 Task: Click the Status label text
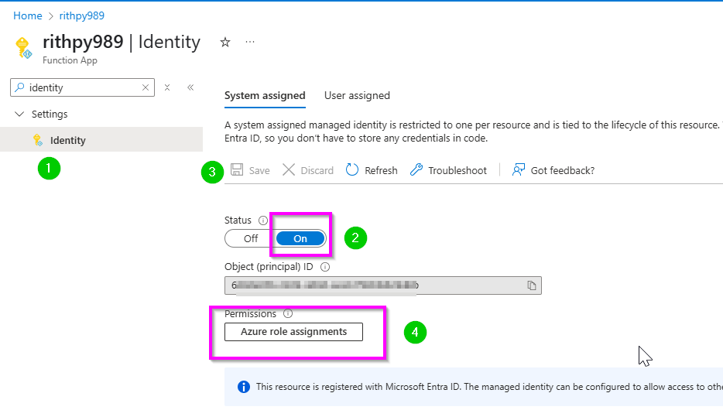(238, 220)
